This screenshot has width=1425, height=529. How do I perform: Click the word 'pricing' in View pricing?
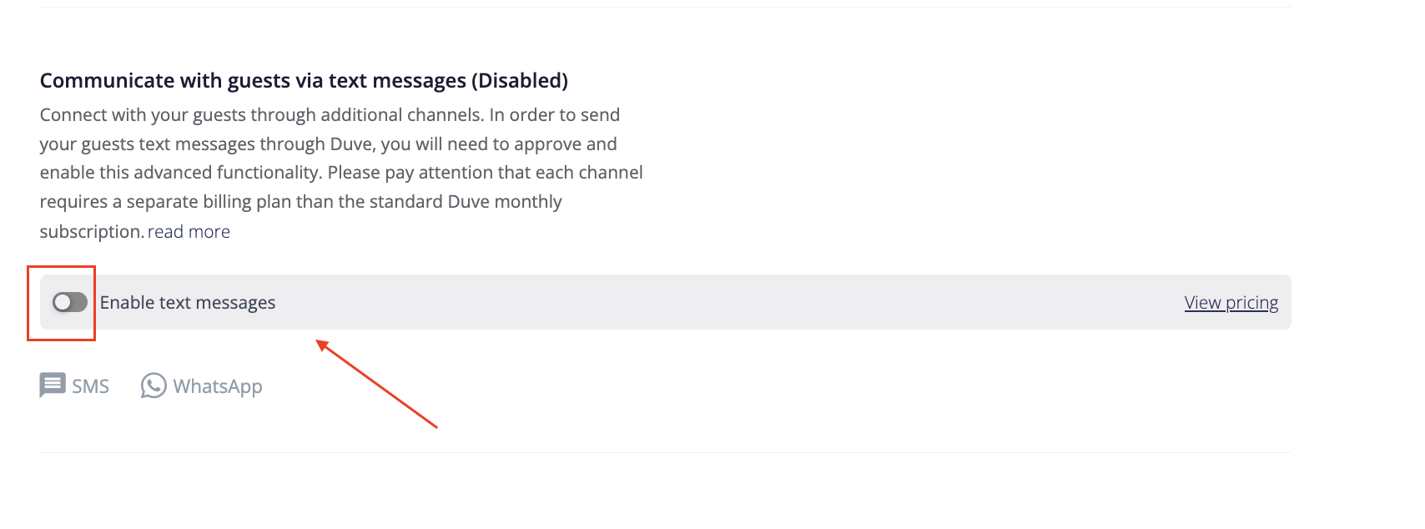pyautogui.click(x=1251, y=302)
